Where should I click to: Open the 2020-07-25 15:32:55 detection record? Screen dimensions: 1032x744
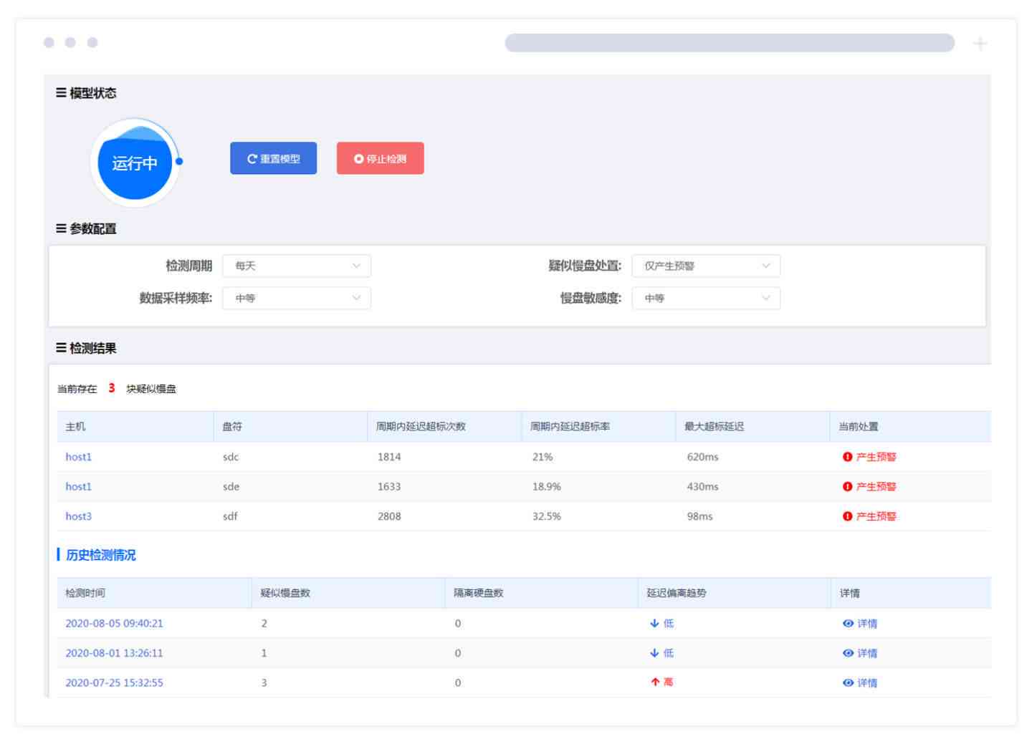click(x=114, y=683)
